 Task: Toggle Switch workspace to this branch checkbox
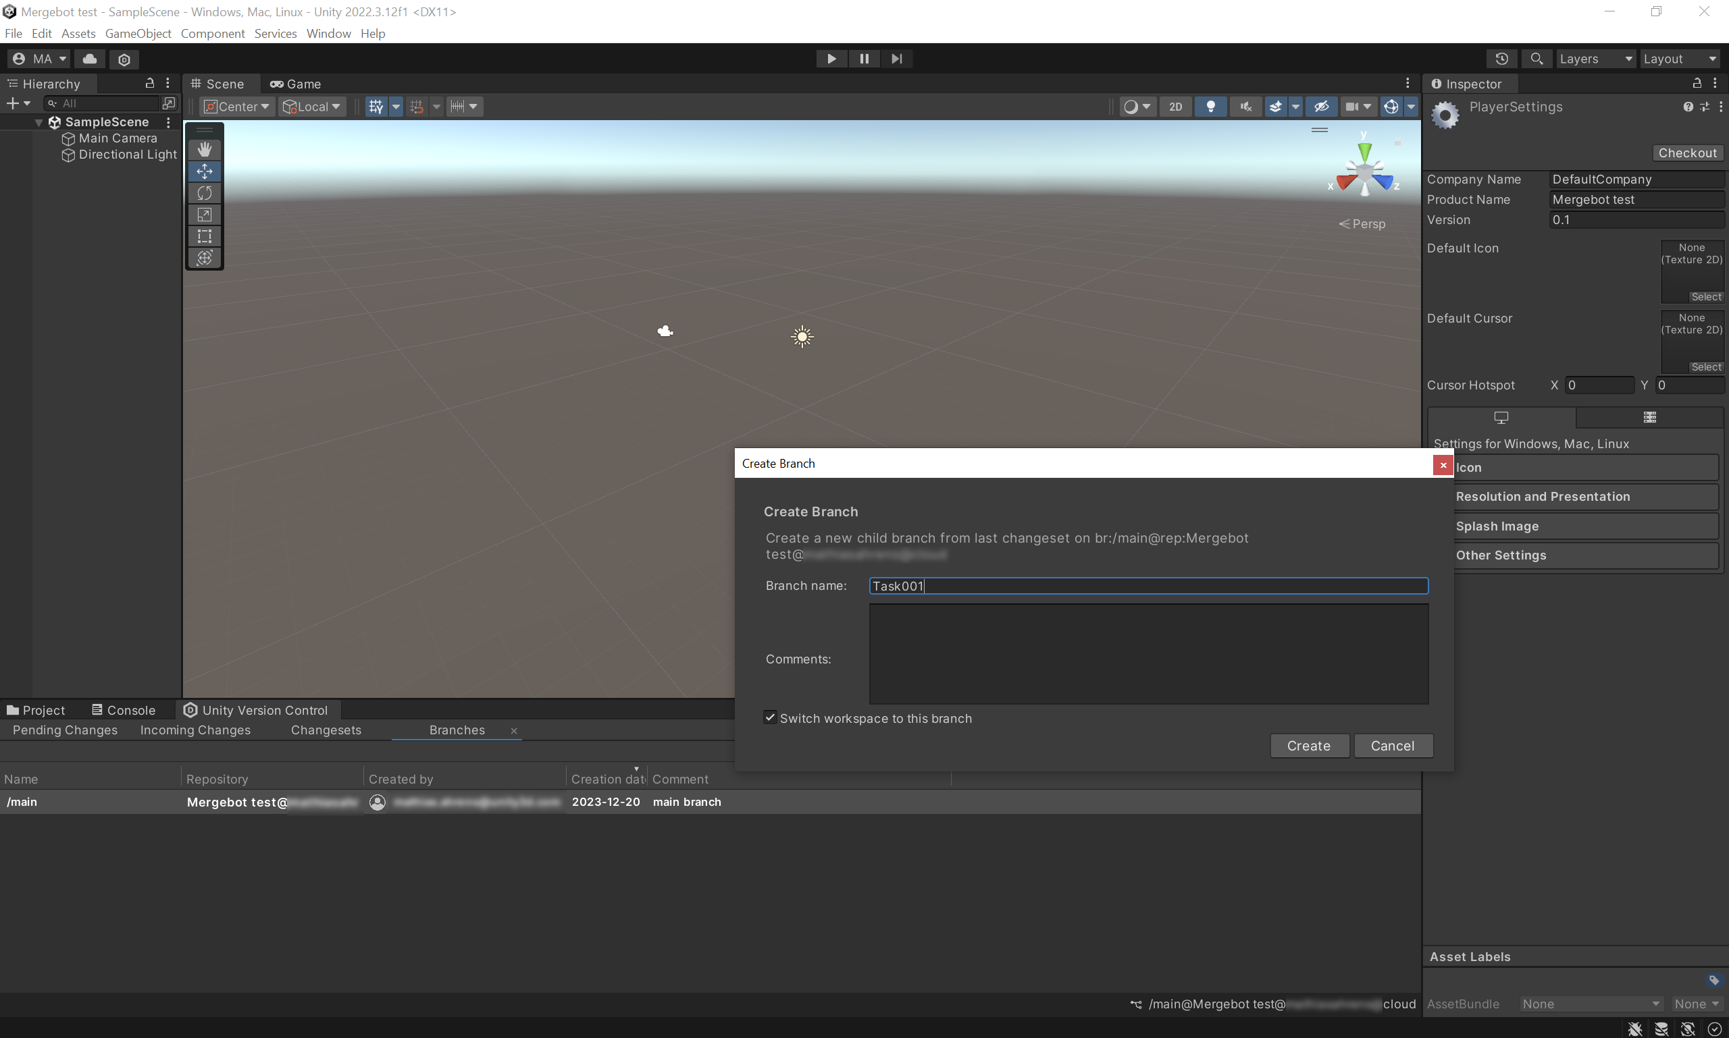tap(770, 717)
